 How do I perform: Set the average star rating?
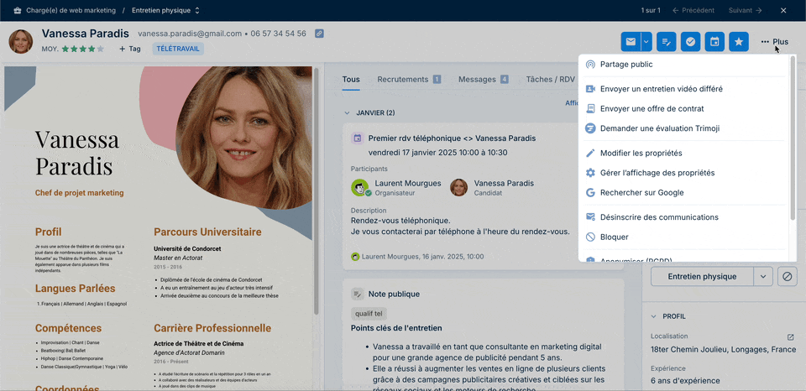point(83,49)
